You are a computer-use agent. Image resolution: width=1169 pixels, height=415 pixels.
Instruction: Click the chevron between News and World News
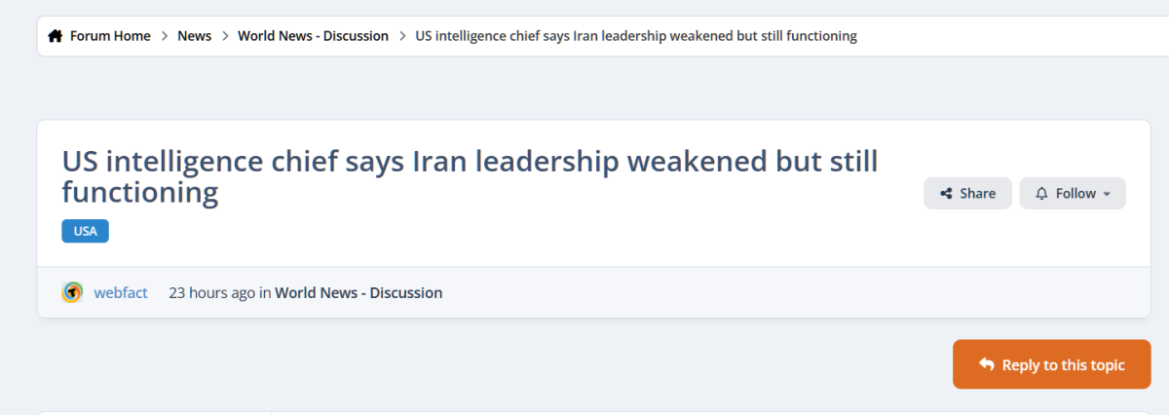point(225,36)
